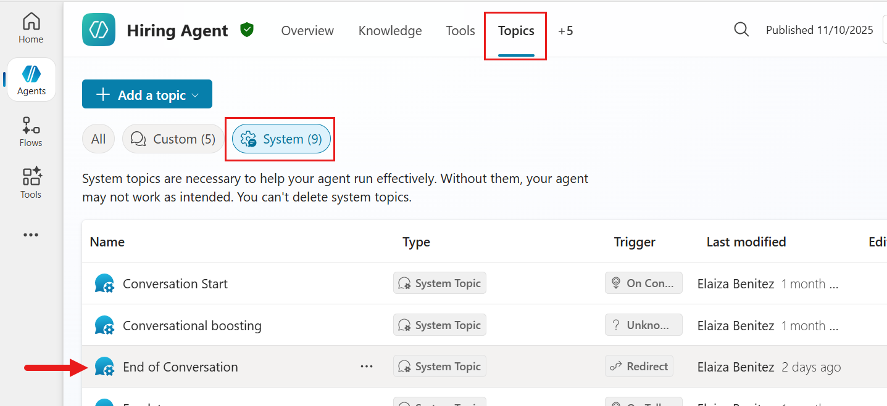Click the Published 11/10/2025 status
The image size is (887, 406).
point(819,29)
